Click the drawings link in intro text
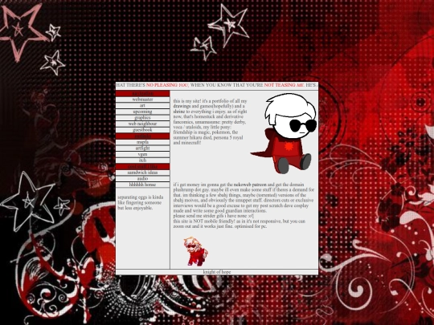Viewport: 434px width, 325px height. pos(182,106)
